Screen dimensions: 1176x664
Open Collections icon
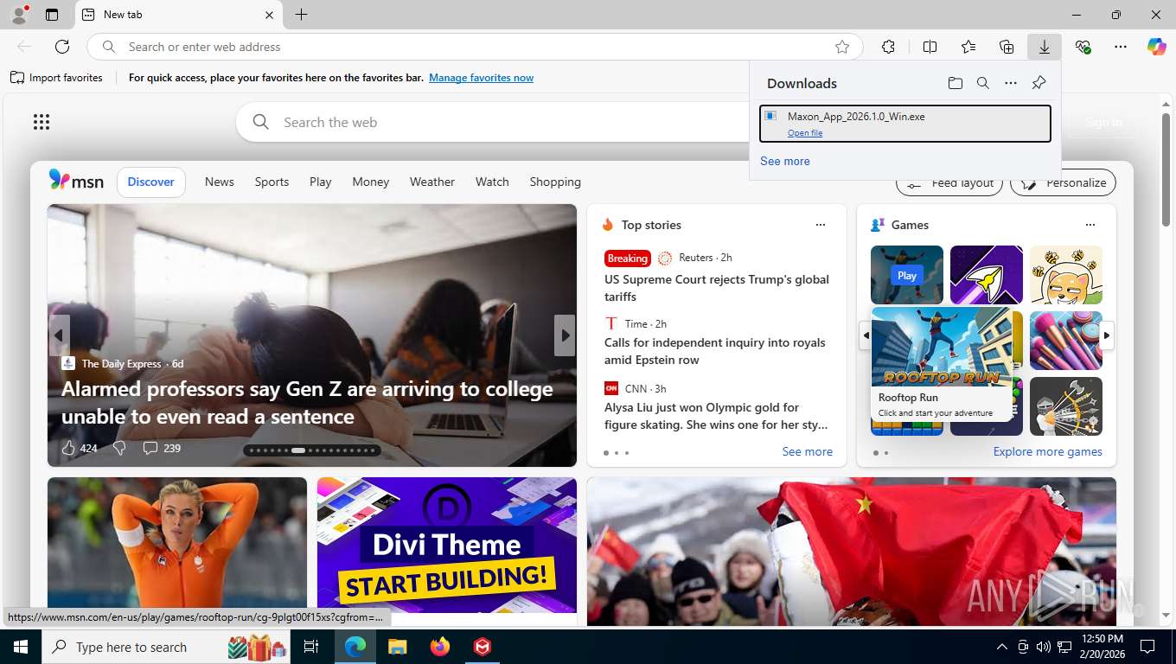click(1007, 47)
